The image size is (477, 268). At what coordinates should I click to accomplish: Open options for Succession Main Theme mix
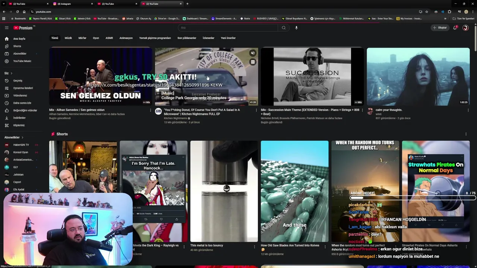[x=362, y=110]
